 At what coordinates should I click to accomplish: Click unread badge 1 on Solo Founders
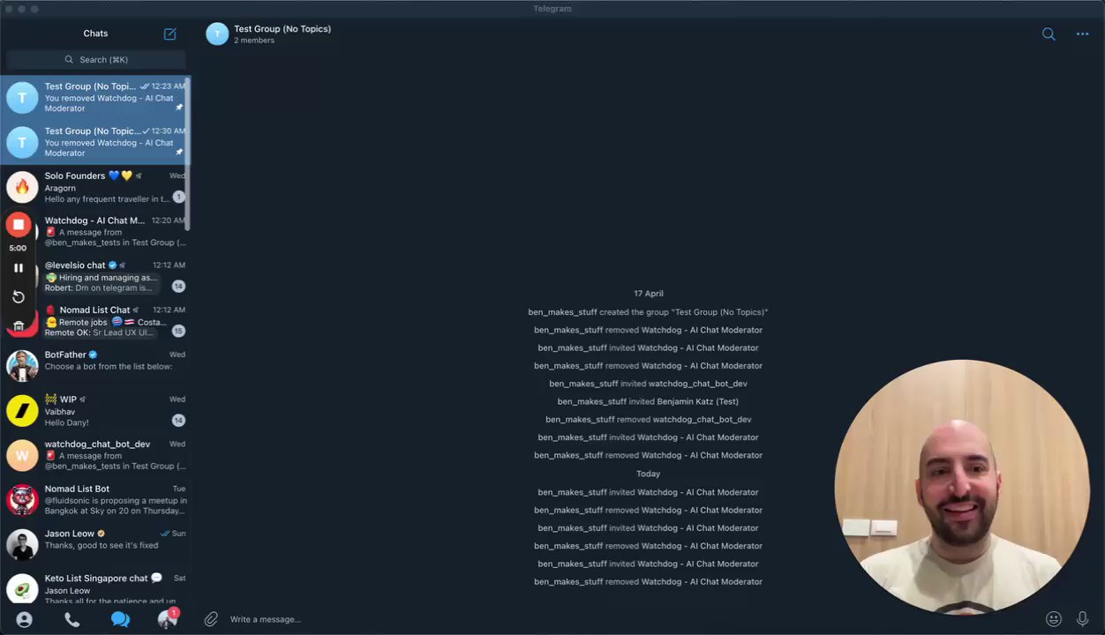178,197
